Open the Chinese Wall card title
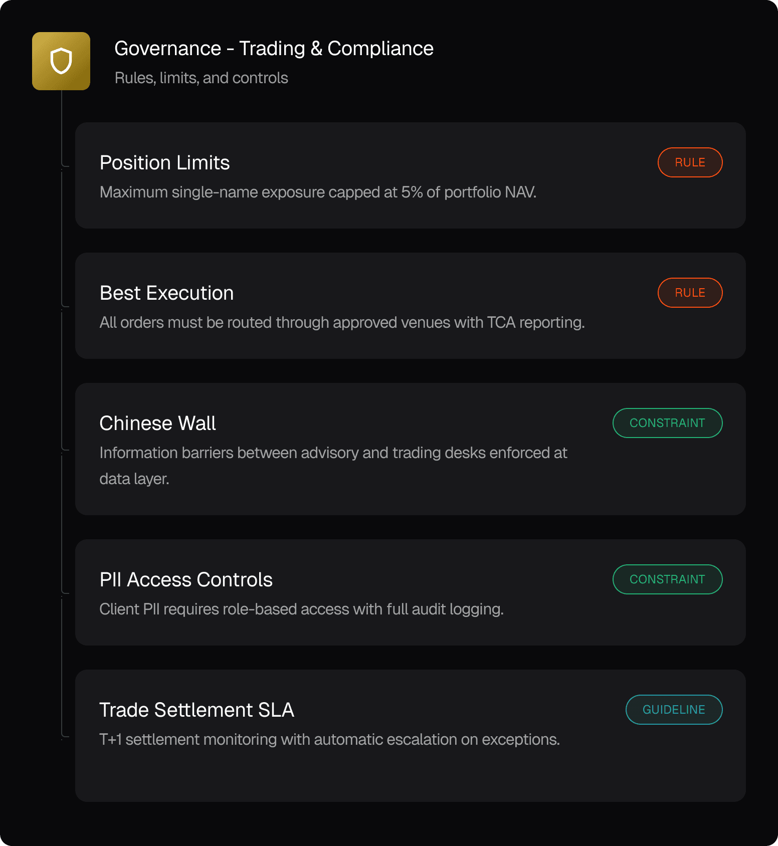 click(157, 424)
